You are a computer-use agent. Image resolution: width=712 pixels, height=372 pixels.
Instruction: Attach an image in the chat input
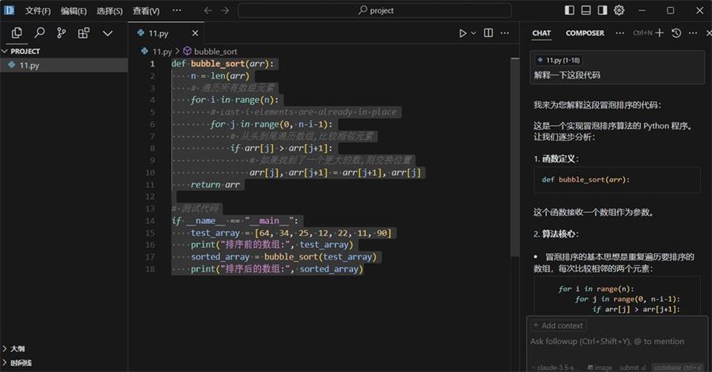tap(599, 367)
